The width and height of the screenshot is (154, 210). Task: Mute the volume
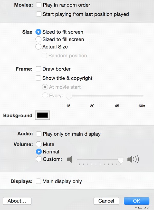pos(39,144)
